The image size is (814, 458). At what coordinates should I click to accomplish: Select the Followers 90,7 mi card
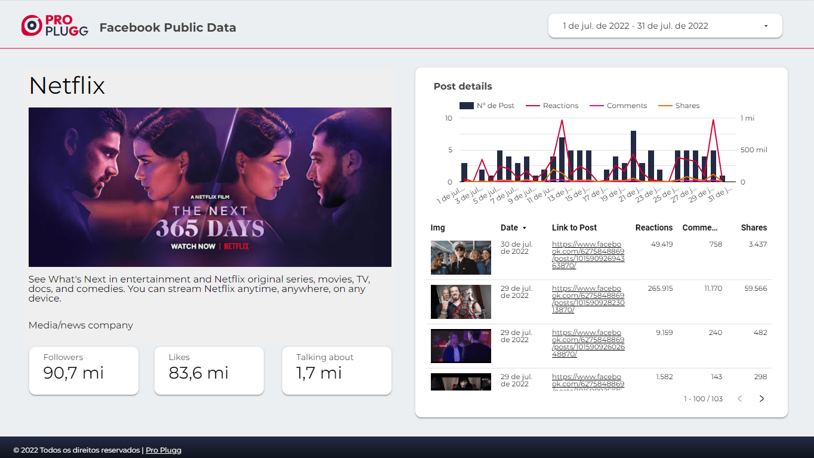(x=84, y=371)
